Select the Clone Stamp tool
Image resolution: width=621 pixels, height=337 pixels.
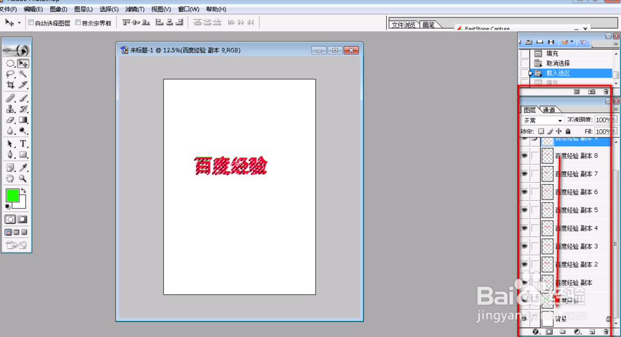click(x=11, y=109)
